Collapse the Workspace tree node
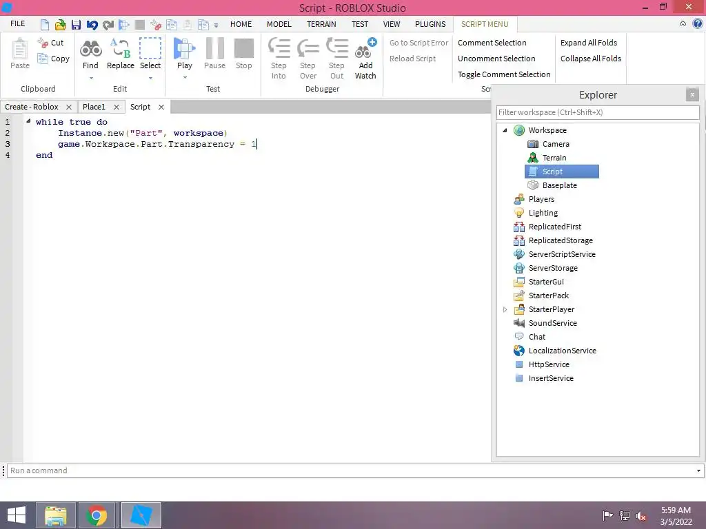706x529 pixels. [505, 130]
